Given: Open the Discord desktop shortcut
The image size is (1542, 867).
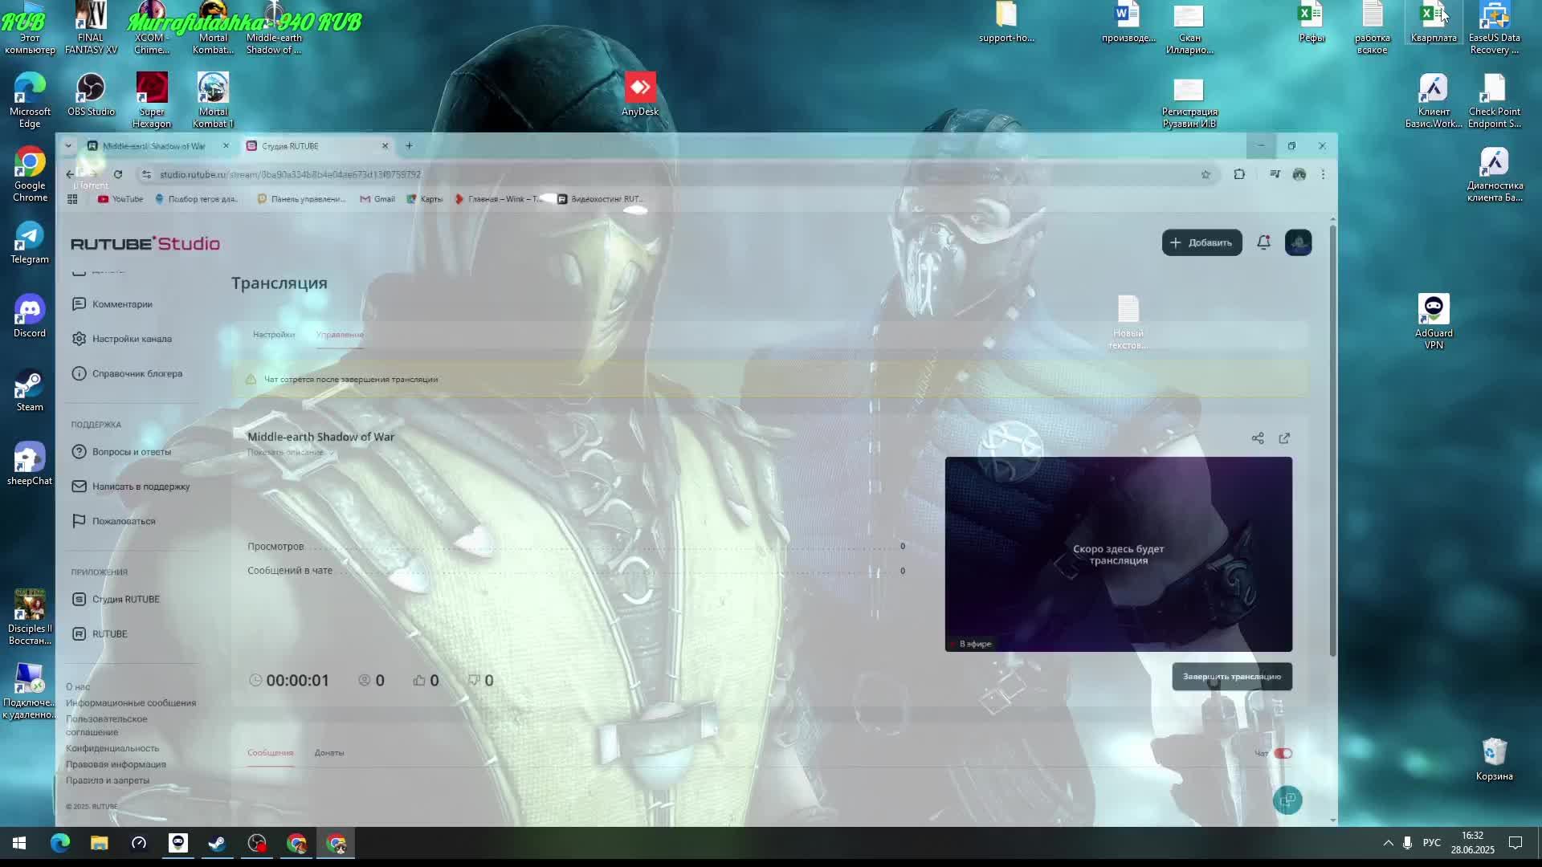Looking at the screenshot, I should (x=30, y=316).
